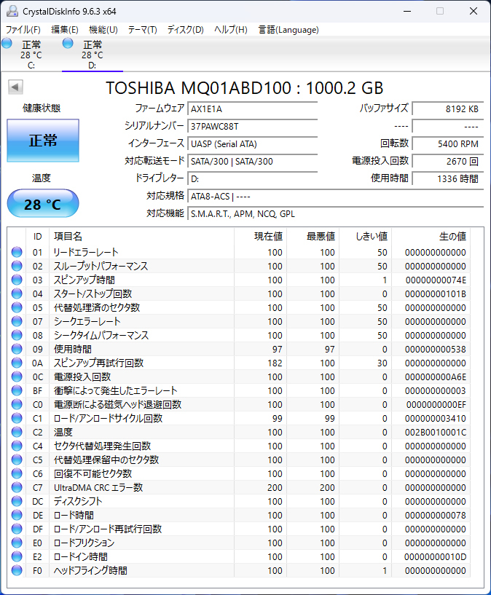The height and width of the screenshot is (595, 491).
Task: Click status orb in row C4 セクタ代替処理発生回数
Action: coord(17,446)
